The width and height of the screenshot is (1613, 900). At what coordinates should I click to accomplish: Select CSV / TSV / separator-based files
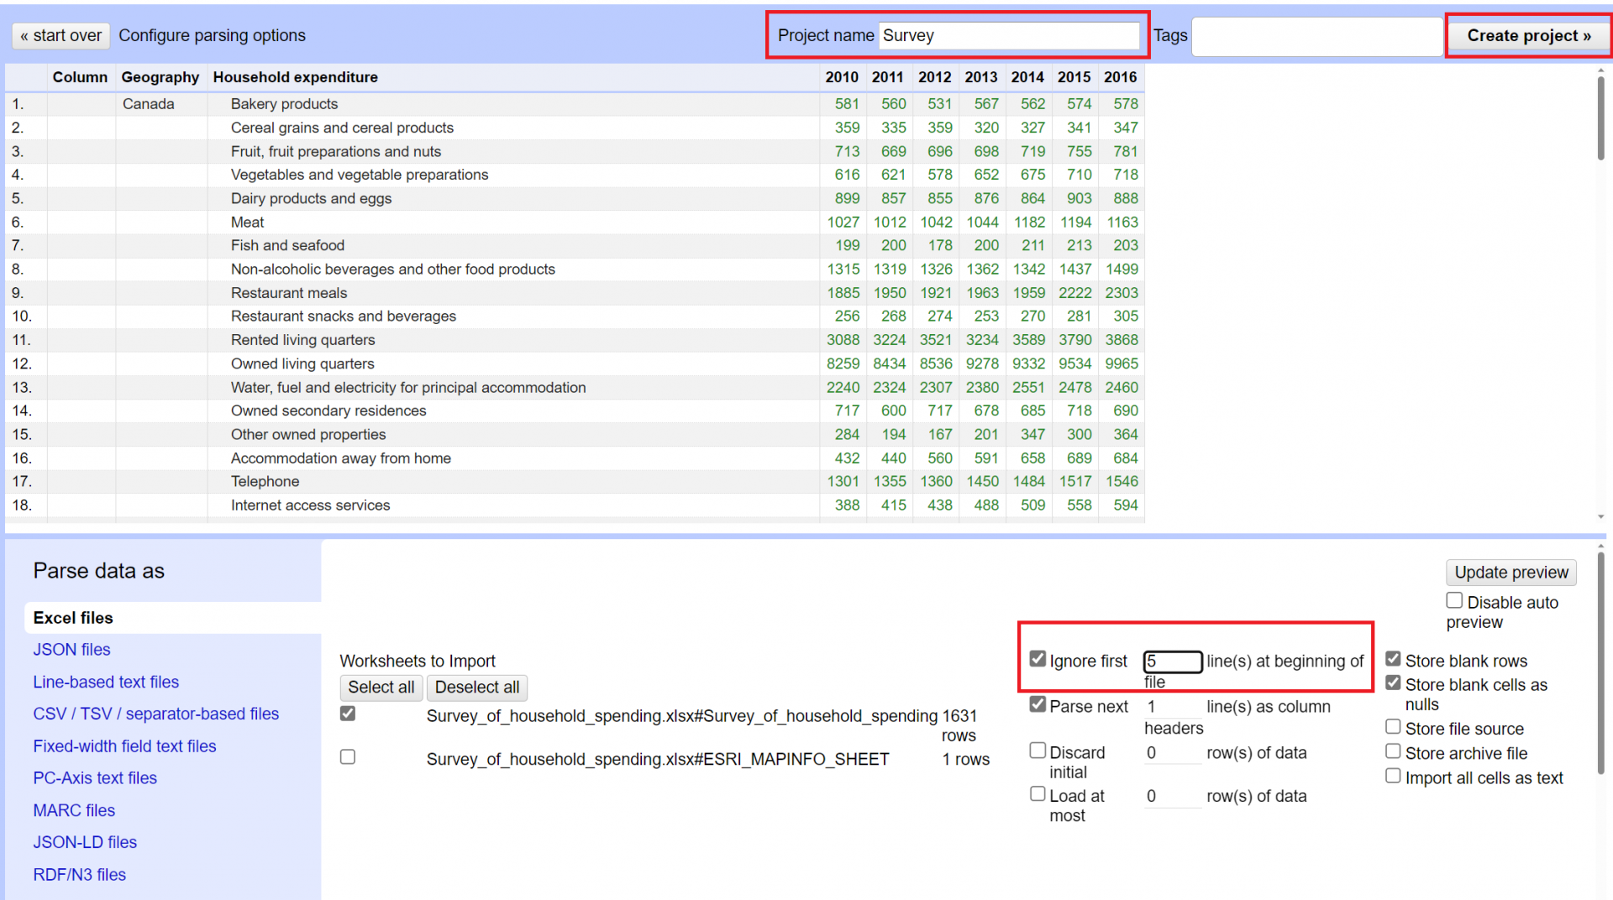tap(155, 714)
